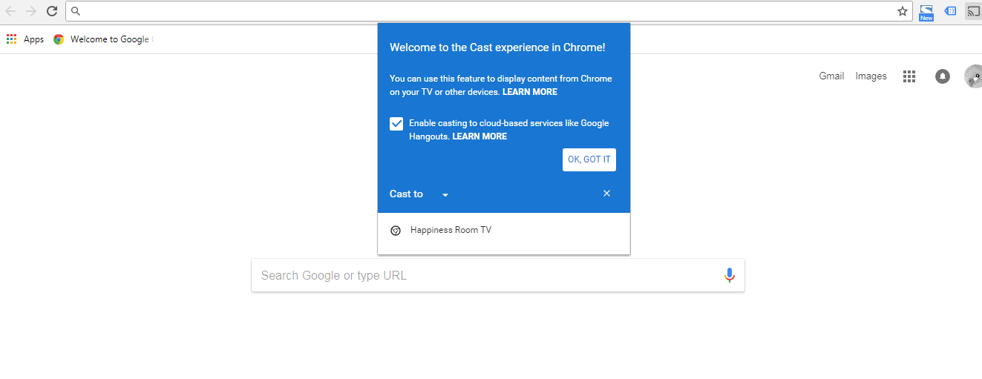982x379 pixels.
Task: Open the Gmail link
Action: [x=831, y=76]
